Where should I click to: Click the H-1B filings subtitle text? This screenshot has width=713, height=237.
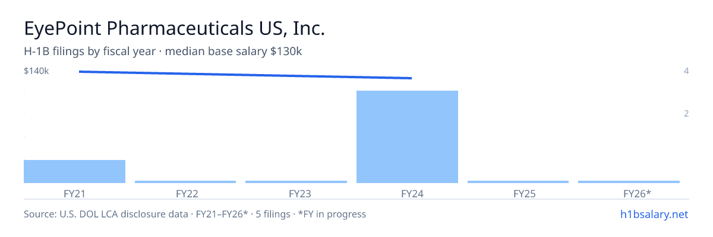[163, 52]
